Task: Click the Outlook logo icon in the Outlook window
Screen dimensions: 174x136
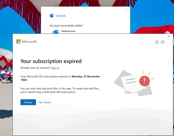Action: 52,16
